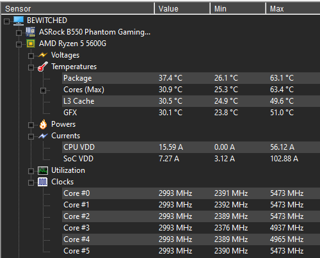The image size is (320, 258).
Task: Click GFX max value 51.0 °C
Action: (282, 113)
